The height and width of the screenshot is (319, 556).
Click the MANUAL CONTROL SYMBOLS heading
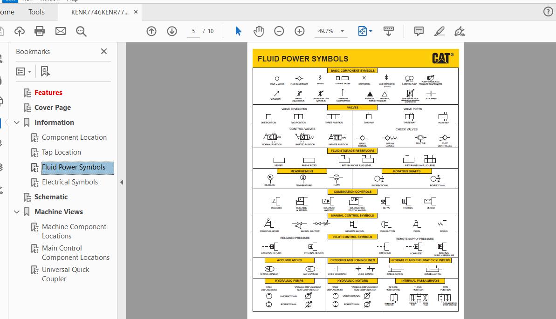click(352, 216)
